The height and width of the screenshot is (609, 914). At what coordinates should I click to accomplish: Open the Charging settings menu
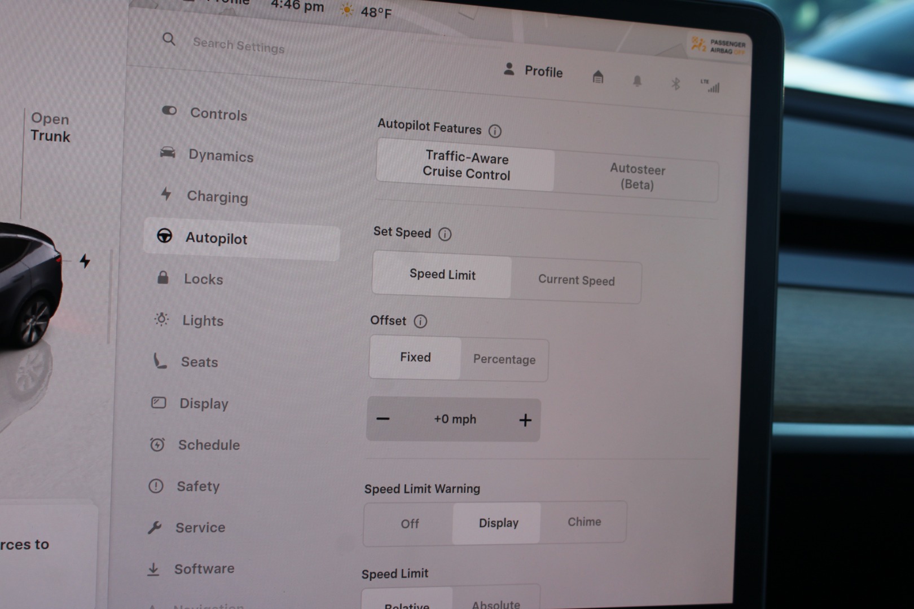(x=217, y=197)
